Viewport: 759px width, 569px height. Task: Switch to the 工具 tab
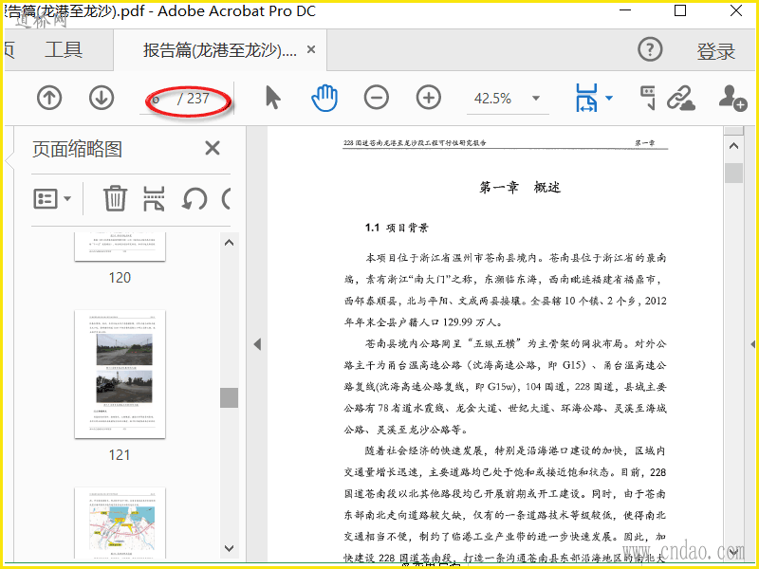tap(64, 50)
